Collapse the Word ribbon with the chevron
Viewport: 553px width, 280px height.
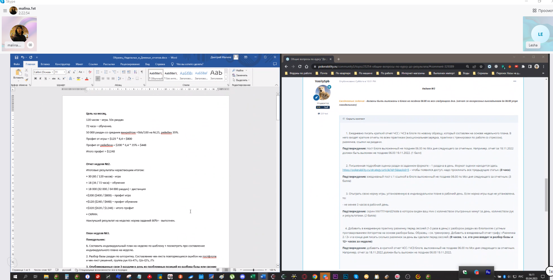[276, 85]
